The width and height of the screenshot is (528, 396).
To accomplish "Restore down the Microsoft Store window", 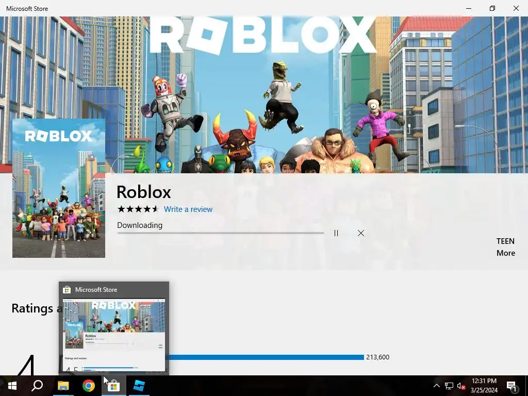I will click(492, 8).
